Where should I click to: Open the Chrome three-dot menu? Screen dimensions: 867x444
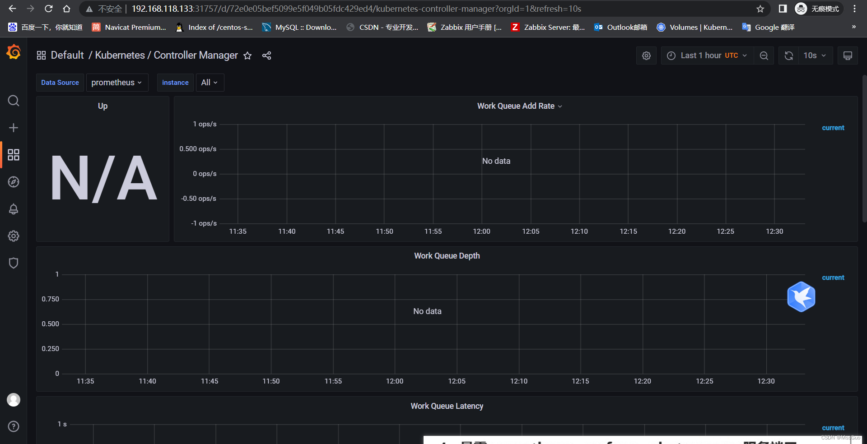pos(854,9)
